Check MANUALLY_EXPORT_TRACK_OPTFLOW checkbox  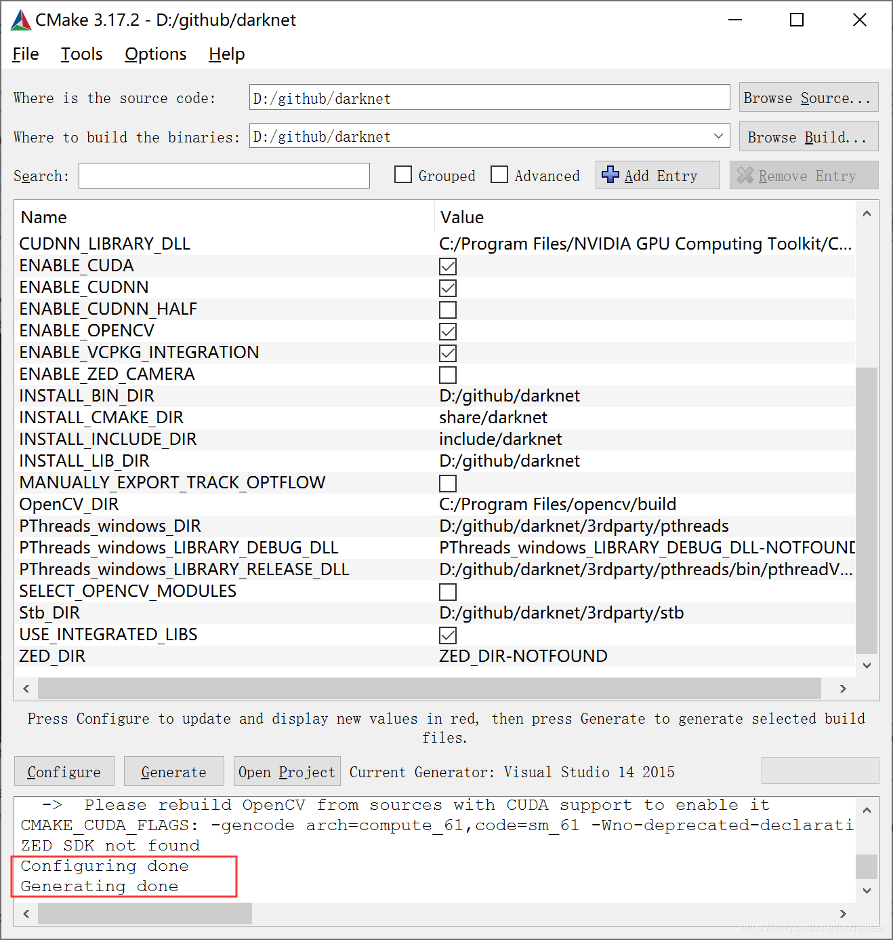click(x=448, y=484)
